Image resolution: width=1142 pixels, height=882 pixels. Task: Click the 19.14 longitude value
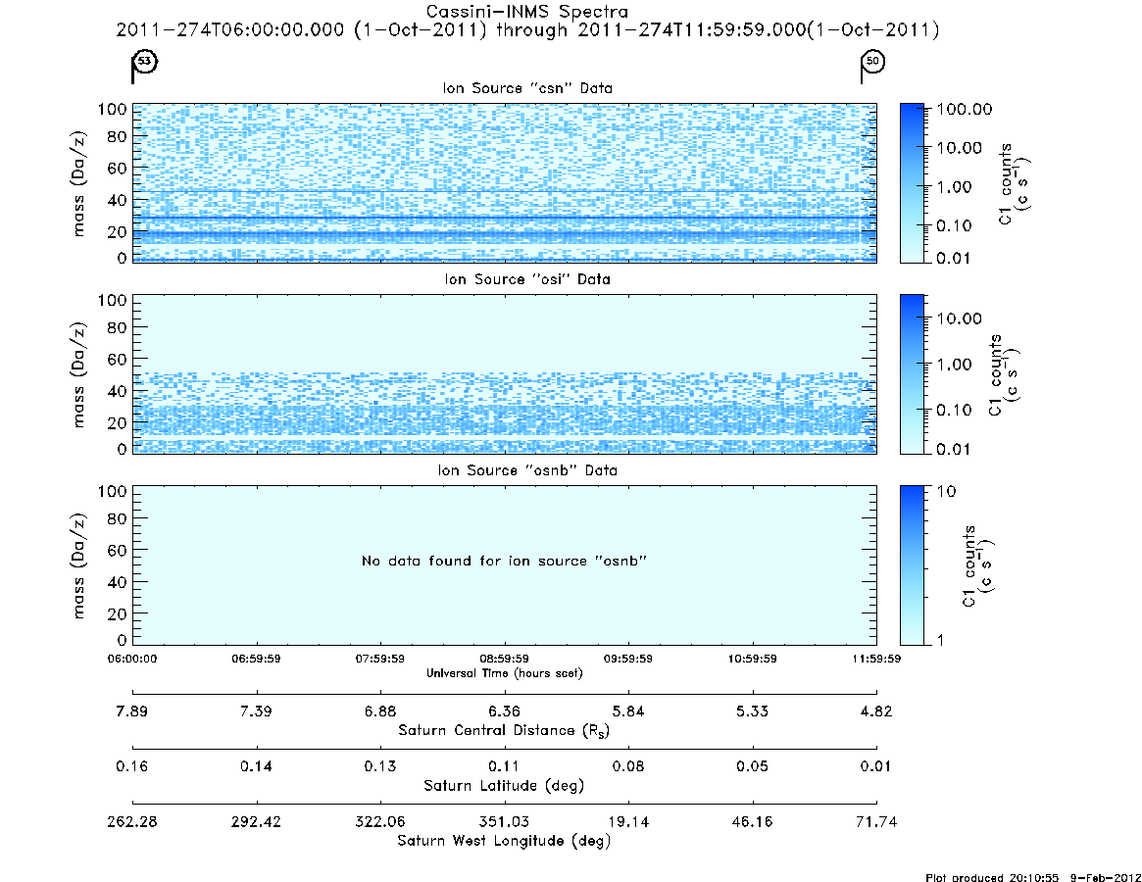click(627, 821)
